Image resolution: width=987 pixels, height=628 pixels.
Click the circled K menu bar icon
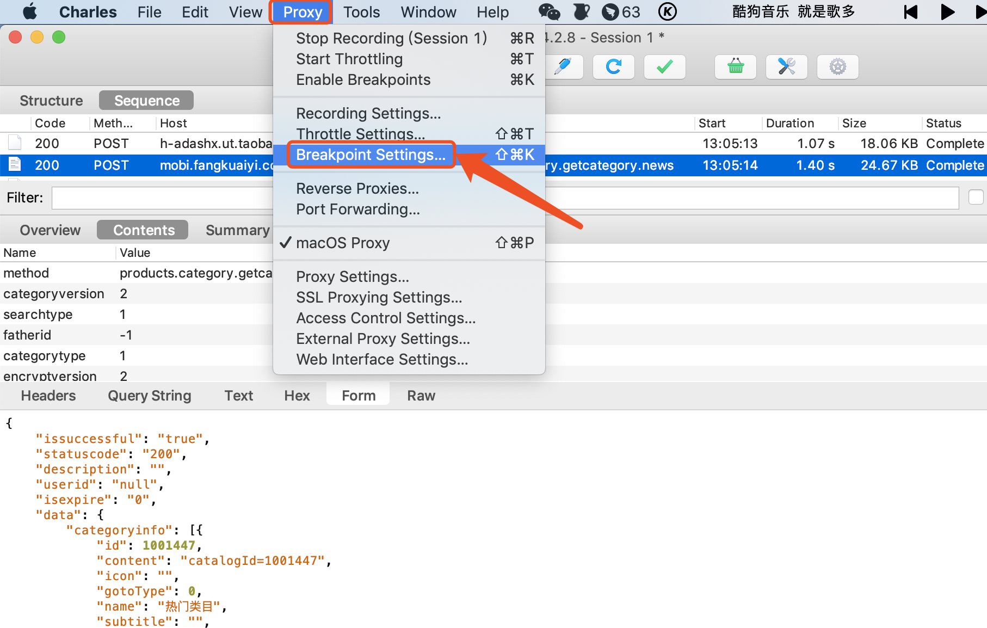668,12
